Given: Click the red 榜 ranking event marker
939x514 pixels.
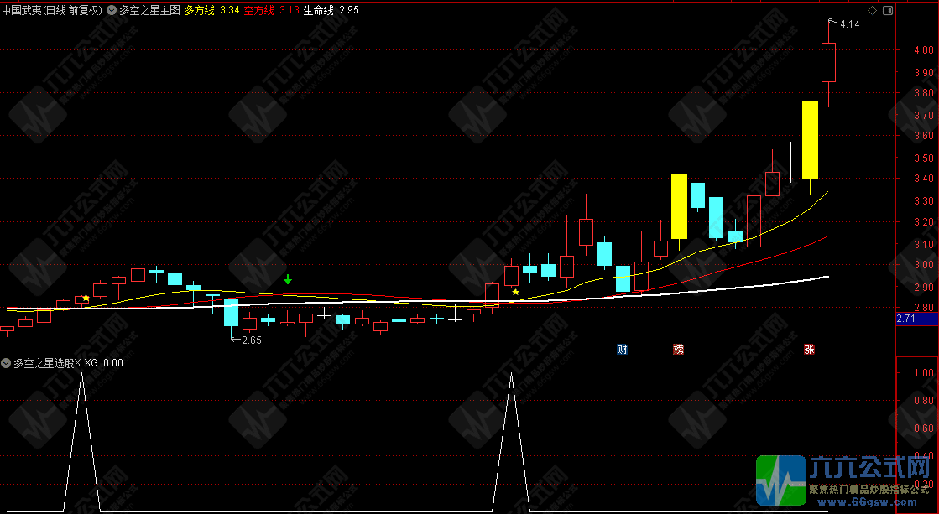Looking at the screenshot, I should [x=678, y=348].
